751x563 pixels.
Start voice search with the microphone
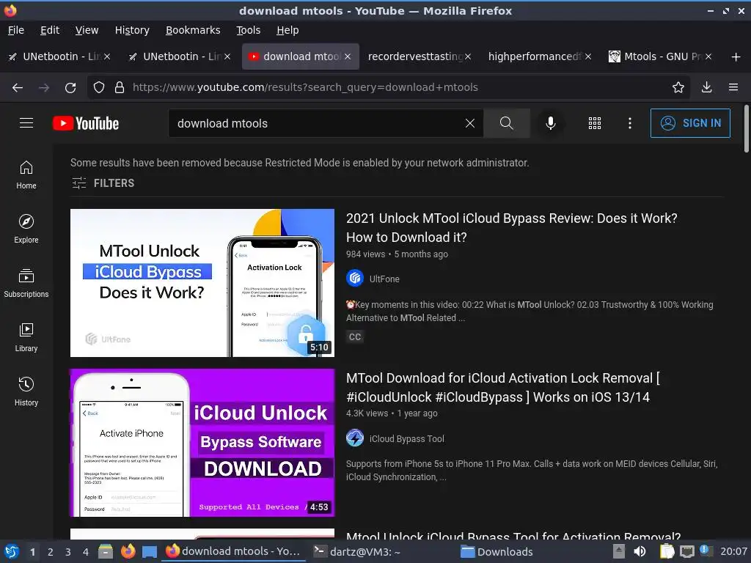(x=551, y=123)
